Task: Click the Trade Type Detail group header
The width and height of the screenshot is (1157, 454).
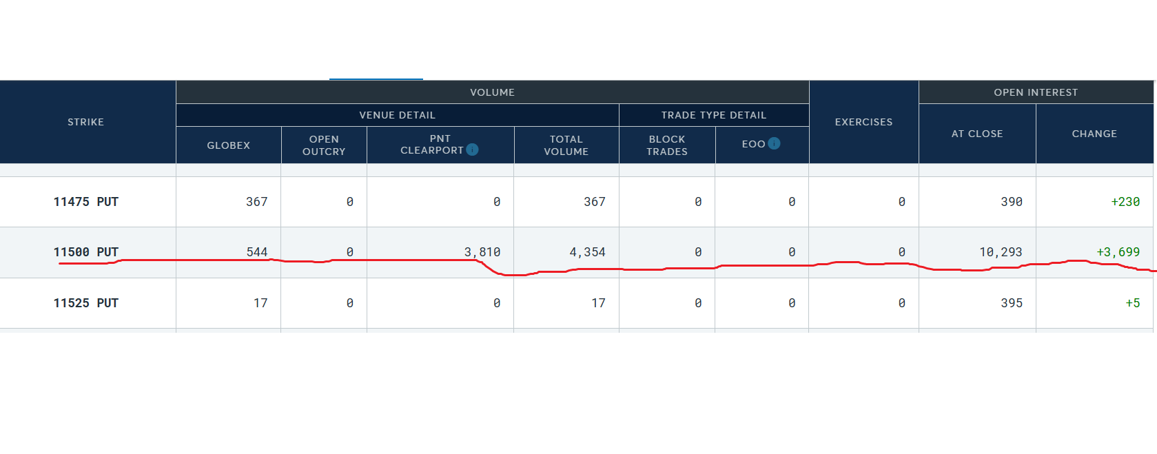Action: pos(713,115)
